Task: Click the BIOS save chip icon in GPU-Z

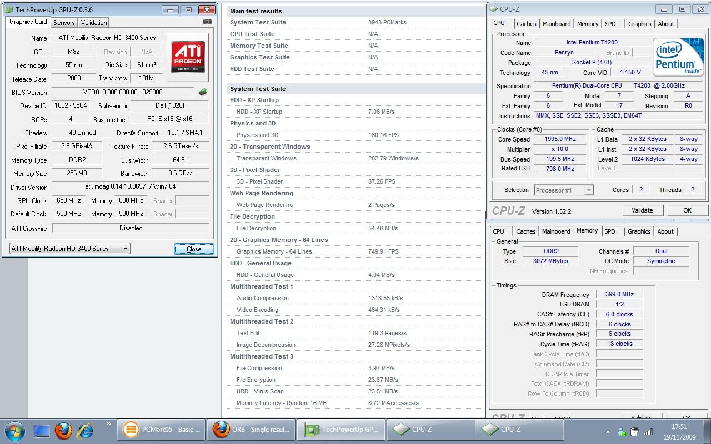Action: (203, 92)
